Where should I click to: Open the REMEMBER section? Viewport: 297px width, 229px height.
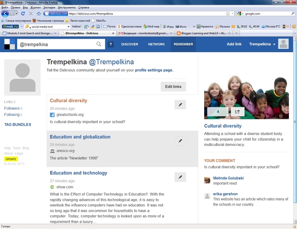pos(183,44)
